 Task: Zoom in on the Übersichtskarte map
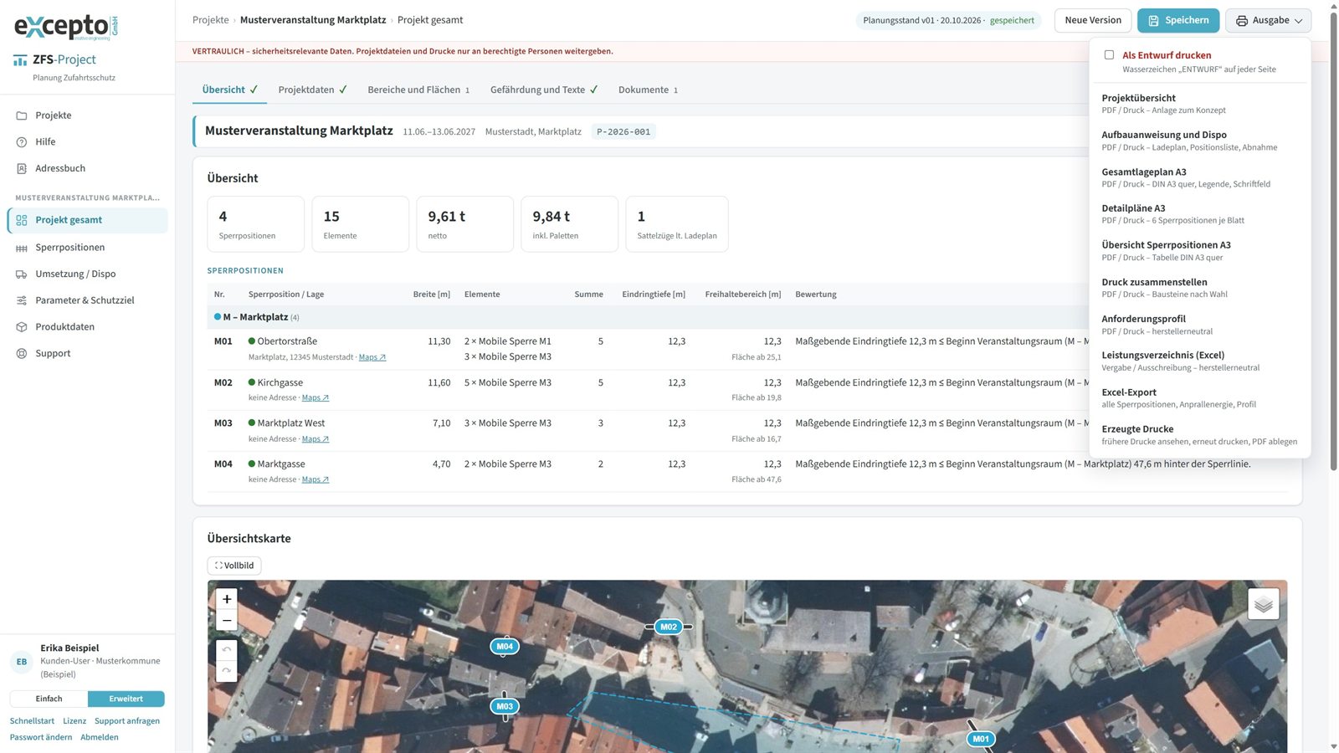tap(227, 599)
